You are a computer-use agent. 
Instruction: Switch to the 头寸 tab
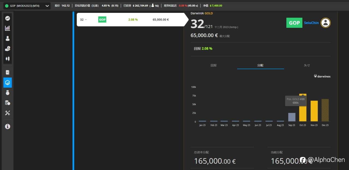click(x=307, y=65)
